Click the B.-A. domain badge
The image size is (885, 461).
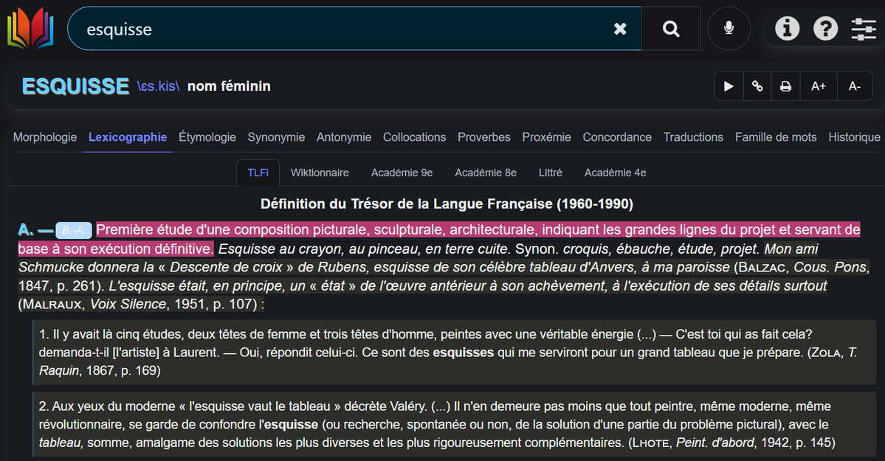pos(74,230)
